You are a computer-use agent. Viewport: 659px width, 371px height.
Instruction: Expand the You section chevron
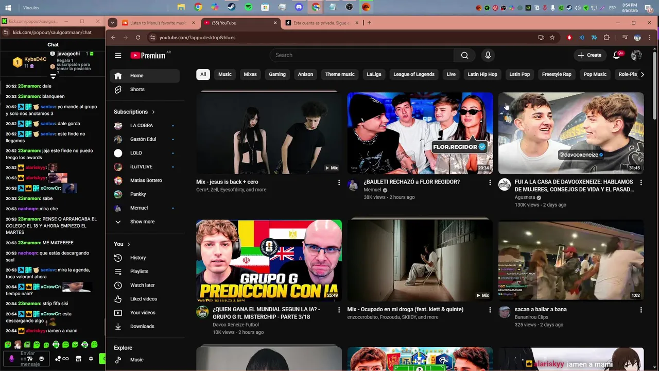coord(129,244)
